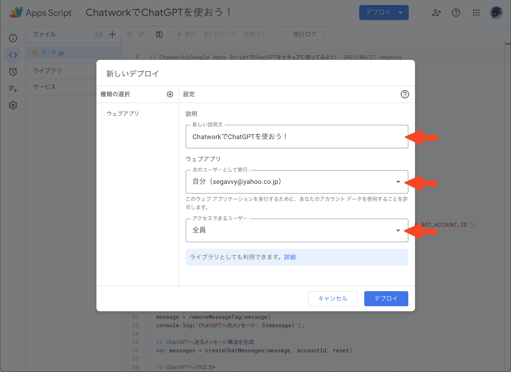Click the 新しいデプロイ dialog title
The width and height of the screenshot is (511, 372).
(133, 74)
